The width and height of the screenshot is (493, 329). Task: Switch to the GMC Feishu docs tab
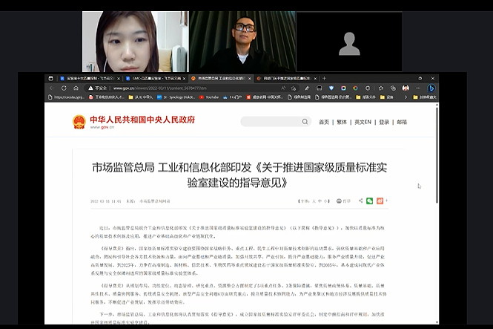153,79
